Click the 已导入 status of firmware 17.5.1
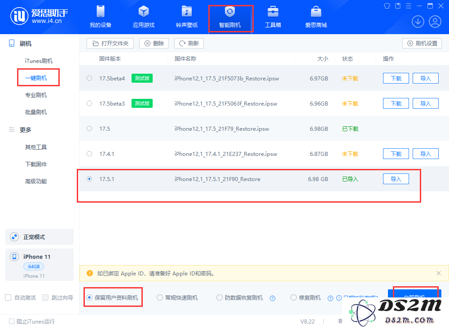The height and width of the screenshot is (328, 449). 350,179
